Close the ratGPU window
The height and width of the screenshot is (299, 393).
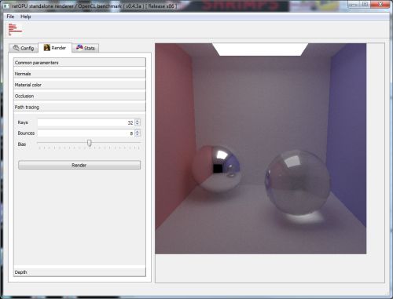coord(380,5)
